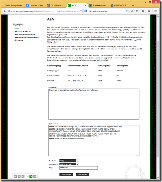Image resolution: width=162 pixels, height=182 pixels.
Task: Open the Taxman link
Action: 19,40
